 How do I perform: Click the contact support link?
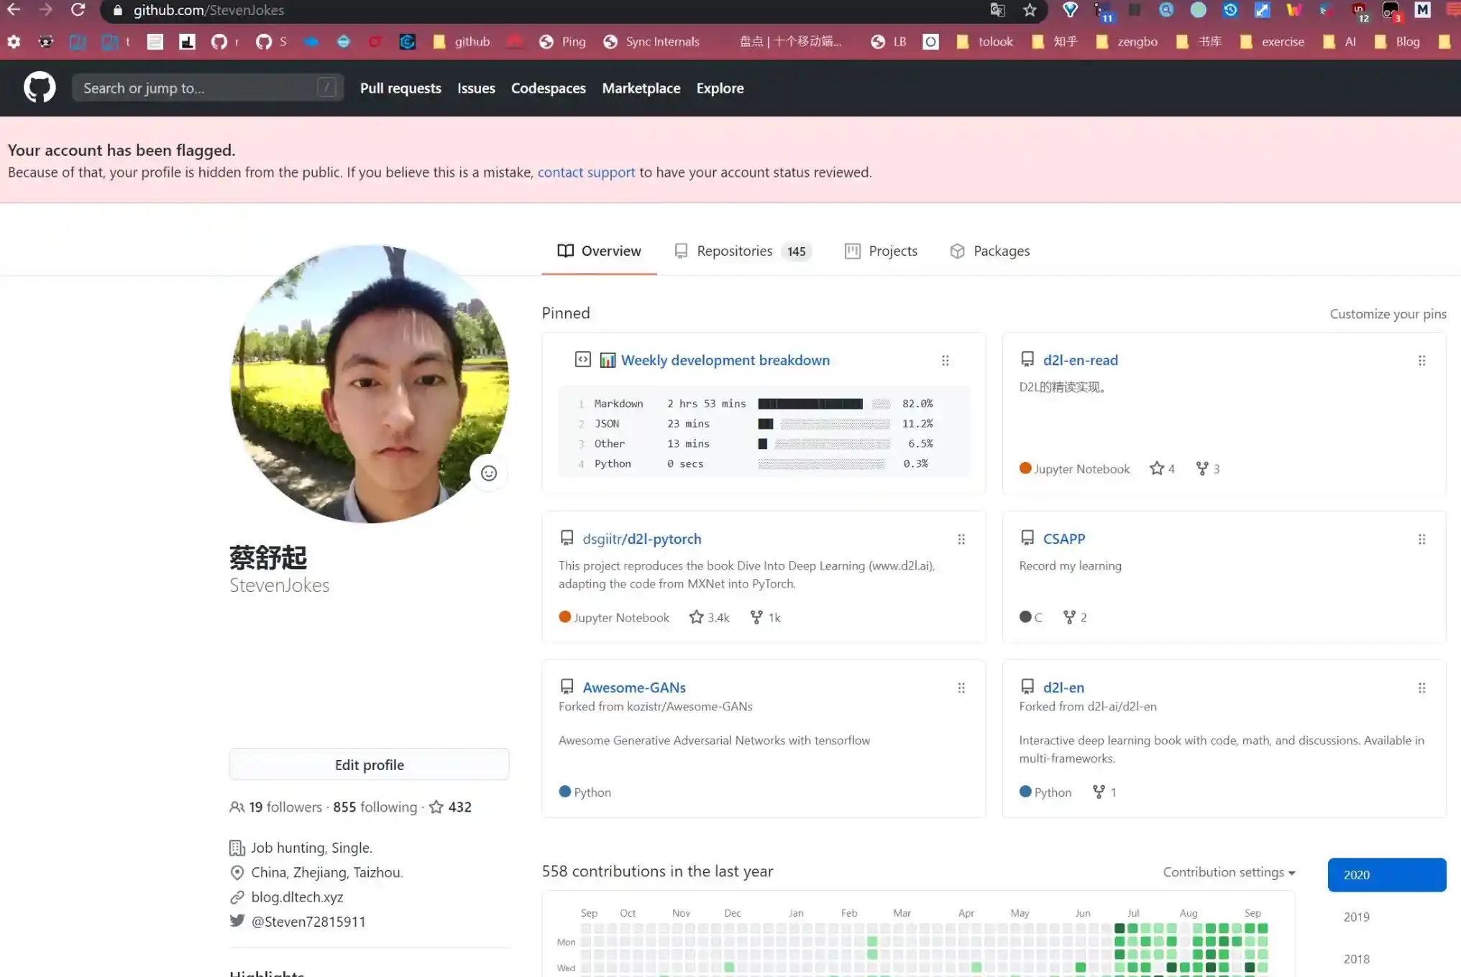586,172
